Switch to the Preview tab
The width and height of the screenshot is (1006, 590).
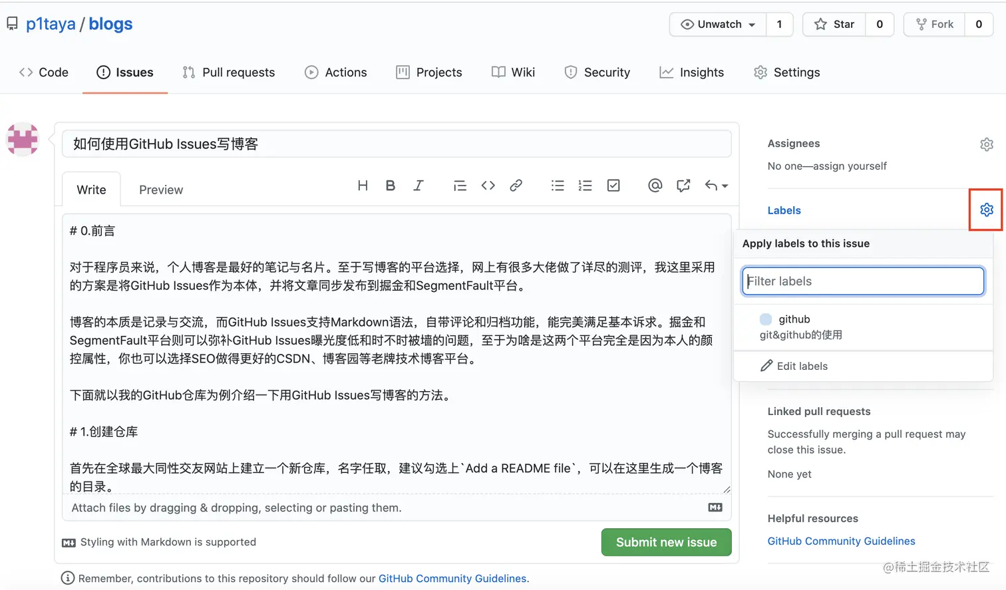point(161,190)
